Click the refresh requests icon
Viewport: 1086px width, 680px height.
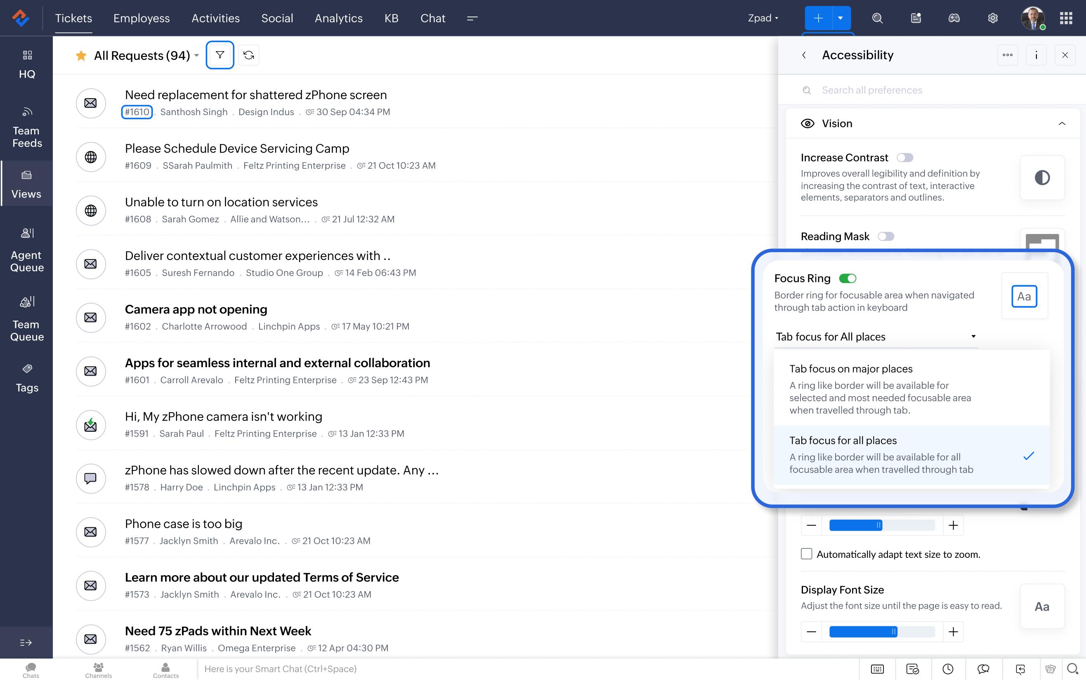tap(249, 55)
